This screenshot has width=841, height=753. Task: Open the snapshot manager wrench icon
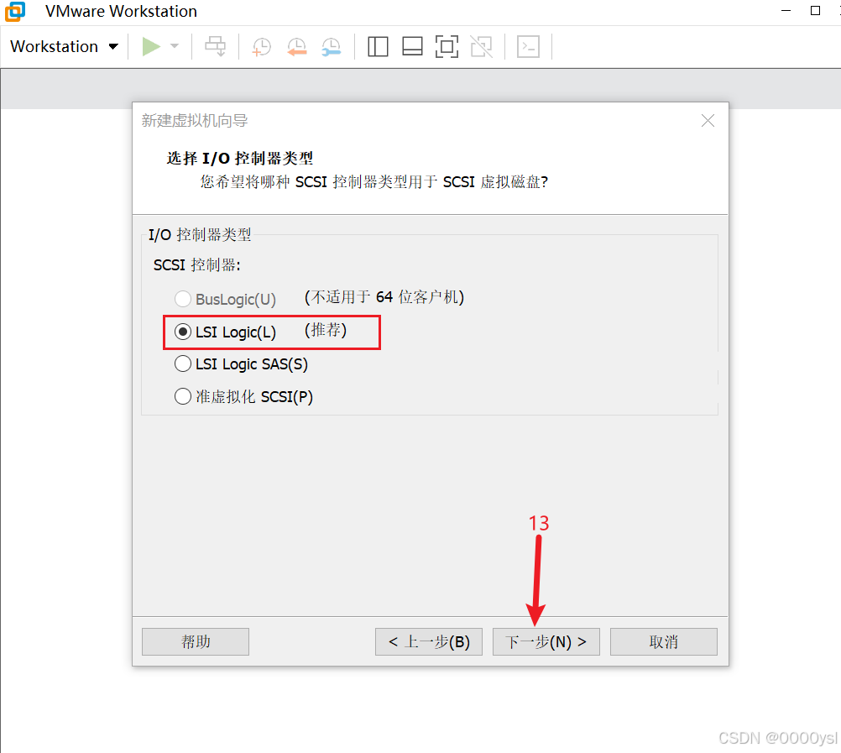[332, 47]
